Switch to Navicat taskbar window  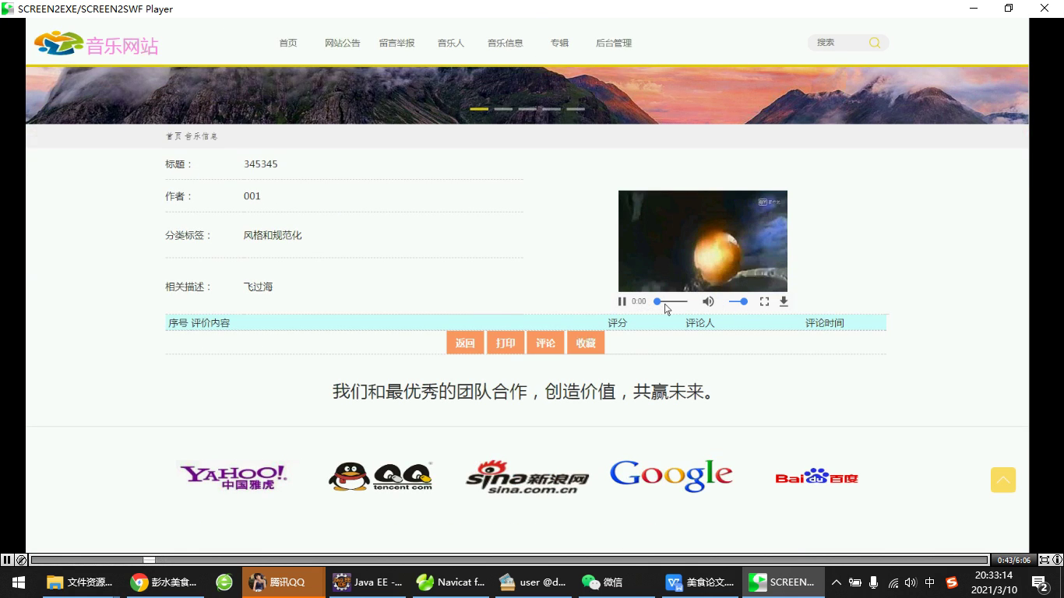point(451,582)
